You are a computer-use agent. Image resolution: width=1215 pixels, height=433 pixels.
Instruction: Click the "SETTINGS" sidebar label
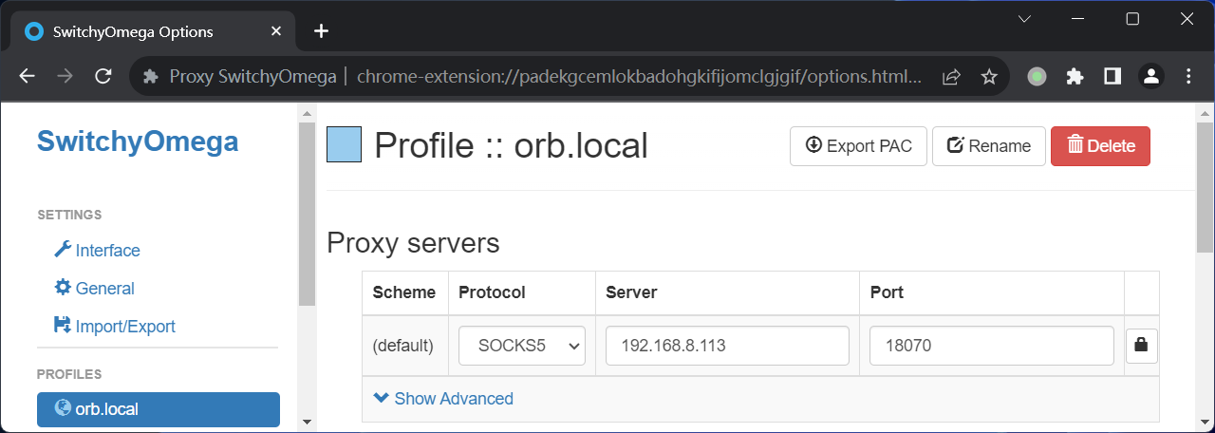coord(69,215)
